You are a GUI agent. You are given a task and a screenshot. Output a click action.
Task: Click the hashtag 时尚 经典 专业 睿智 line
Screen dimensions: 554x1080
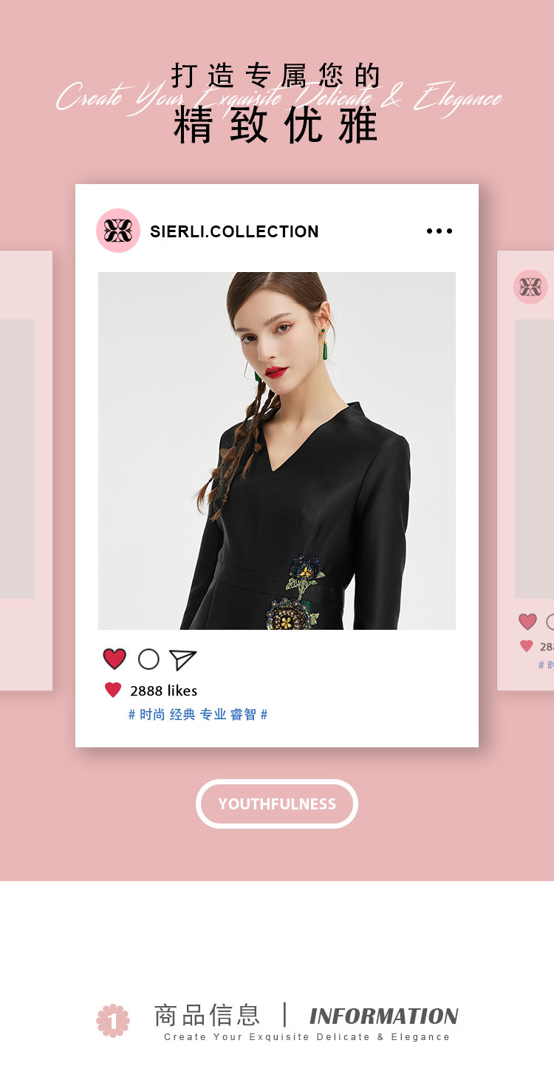198,714
